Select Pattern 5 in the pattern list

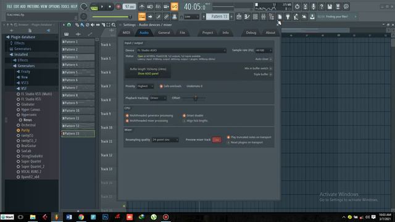pos(78,72)
